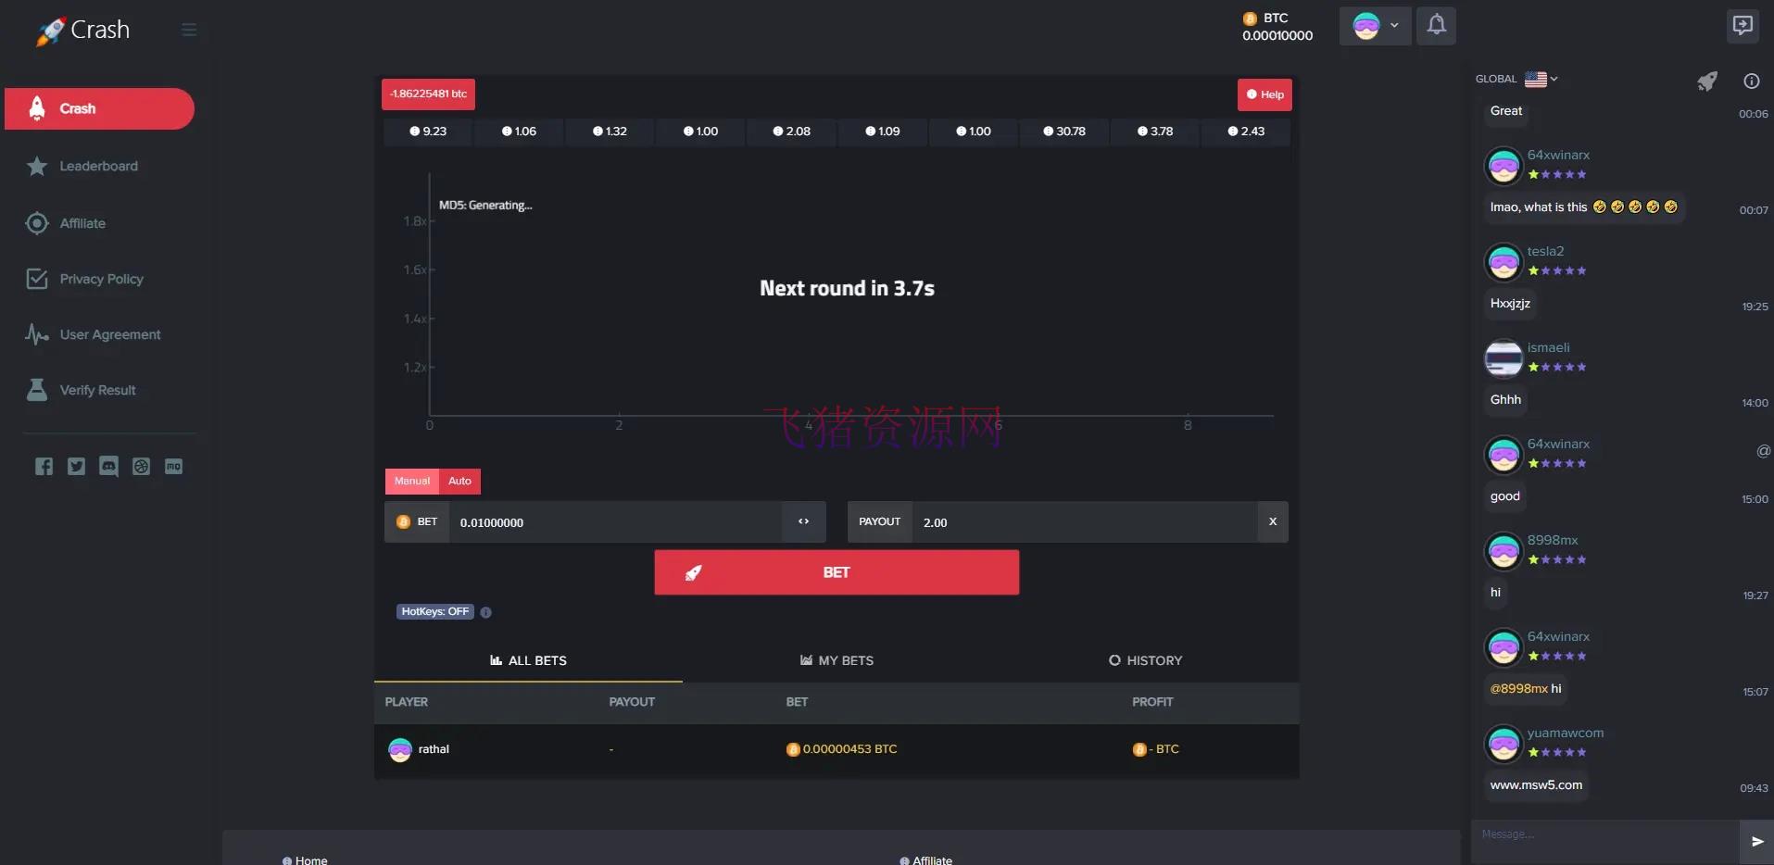Open the chat panel toggle icon
The height and width of the screenshot is (865, 1774).
click(x=1742, y=25)
